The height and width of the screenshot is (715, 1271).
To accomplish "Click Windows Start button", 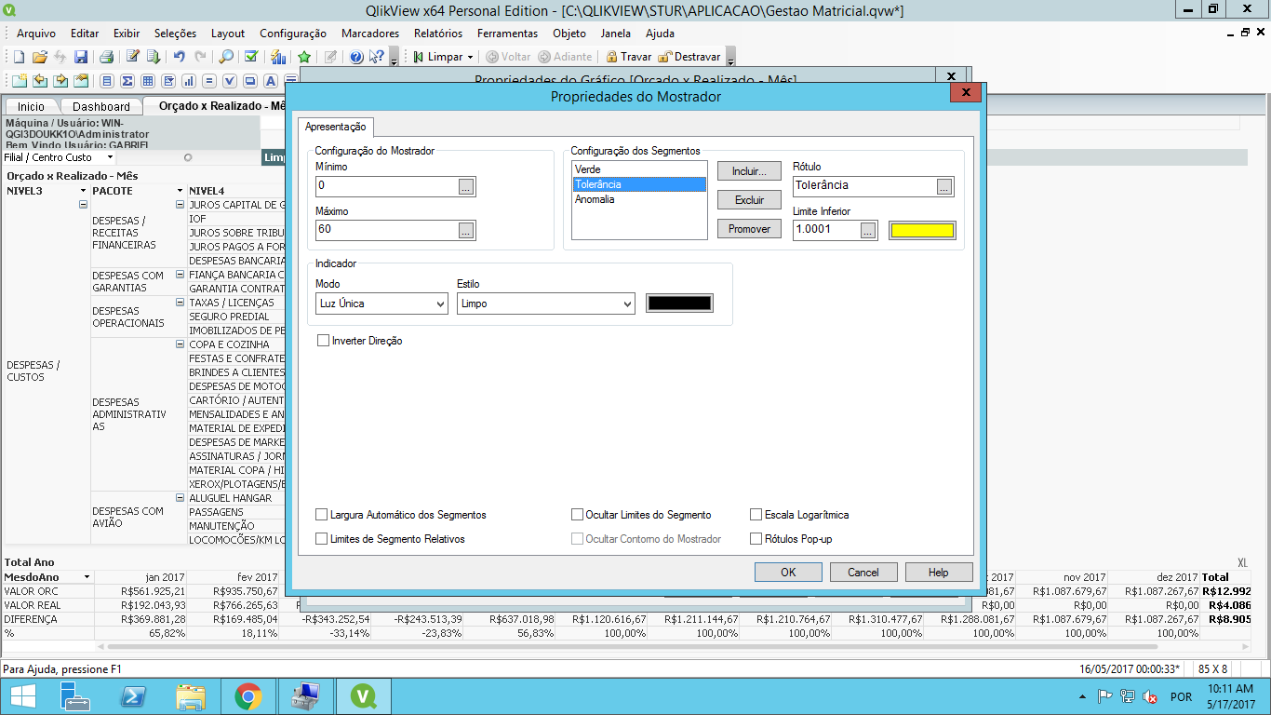I will pos(22,695).
